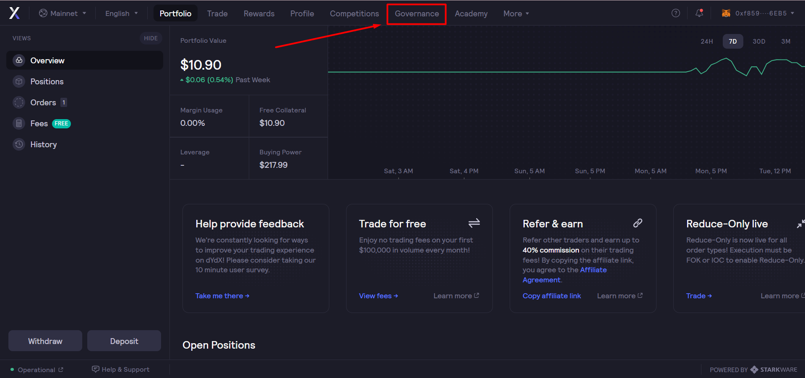Click the Positions cube icon
The height and width of the screenshot is (378, 805).
[19, 81]
